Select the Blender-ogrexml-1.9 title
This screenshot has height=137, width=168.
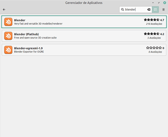click(x=28, y=48)
